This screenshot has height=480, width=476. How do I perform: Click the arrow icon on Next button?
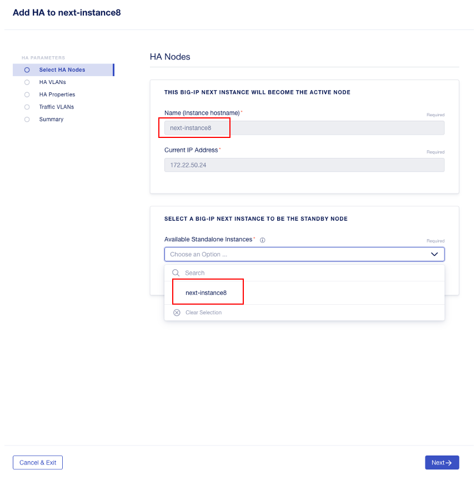[449, 463]
